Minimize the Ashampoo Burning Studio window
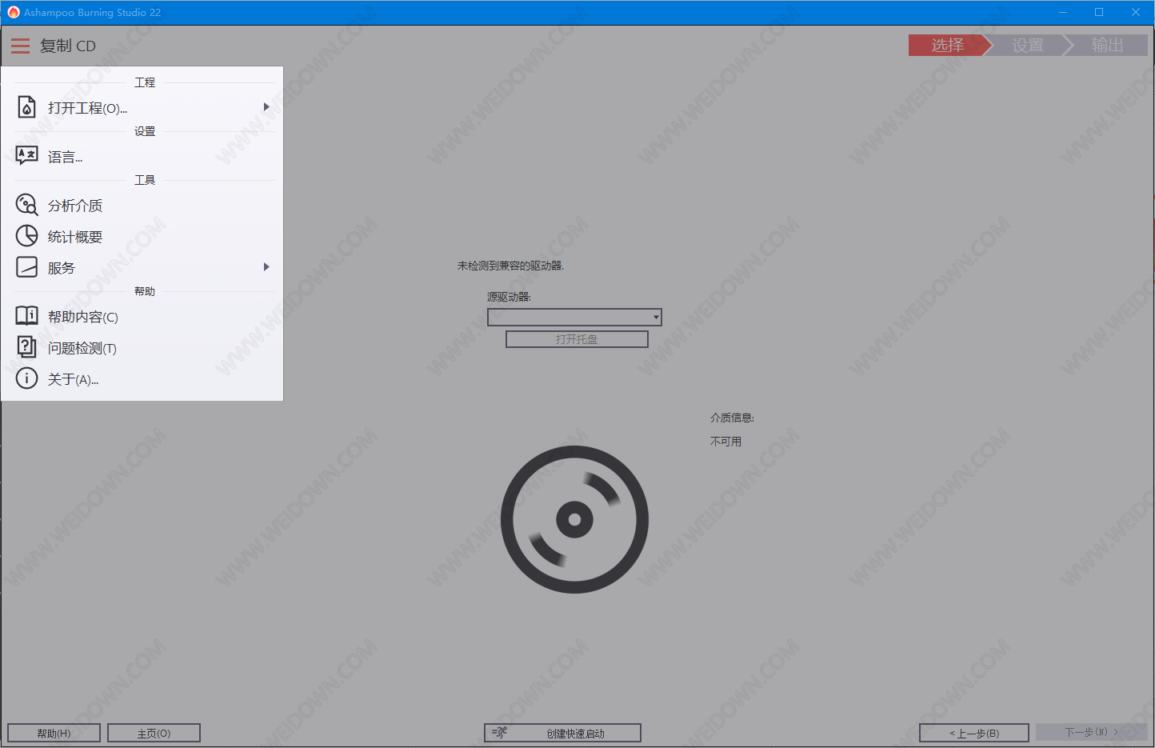 click(x=1063, y=12)
